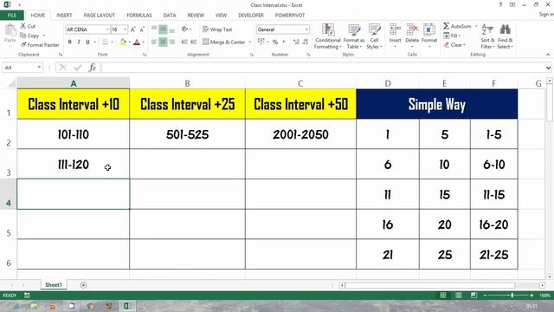Click the Accounting Number Format icon
Screen dimensions: 554x312
[261, 42]
